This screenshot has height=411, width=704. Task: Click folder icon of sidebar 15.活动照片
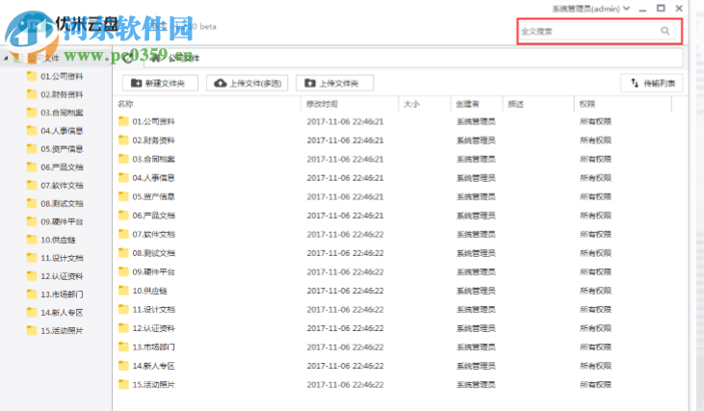point(32,330)
